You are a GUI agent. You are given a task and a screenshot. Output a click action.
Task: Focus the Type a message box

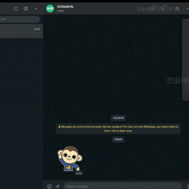pyautogui.click(x=123, y=186)
